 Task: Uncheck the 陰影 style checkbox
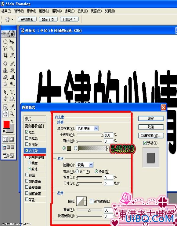pyautogui.click(x=27, y=132)
